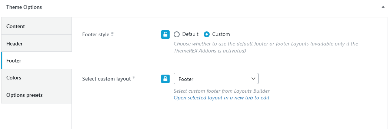This screenshot has width=390, height=133.
Task: Collapse the Theme Options panel with the triangle
Action: pyautogui.click(x=383, y=7)
